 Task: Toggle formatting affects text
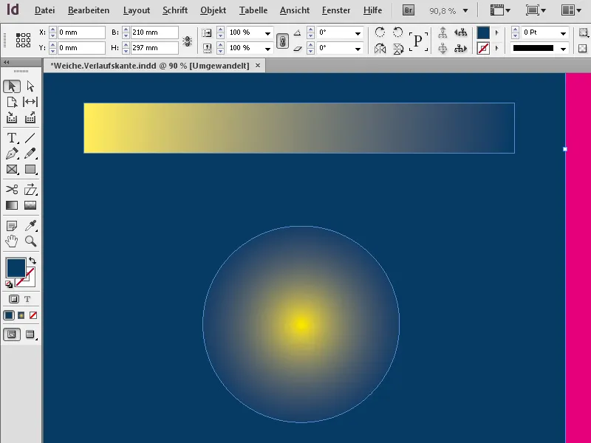click(x=27, y=299)
